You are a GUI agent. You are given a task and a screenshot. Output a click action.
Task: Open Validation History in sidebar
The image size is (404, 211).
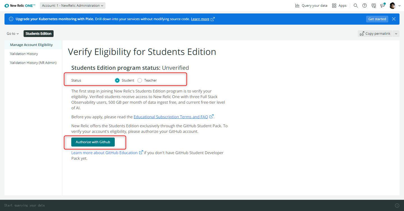click(33, 54)
